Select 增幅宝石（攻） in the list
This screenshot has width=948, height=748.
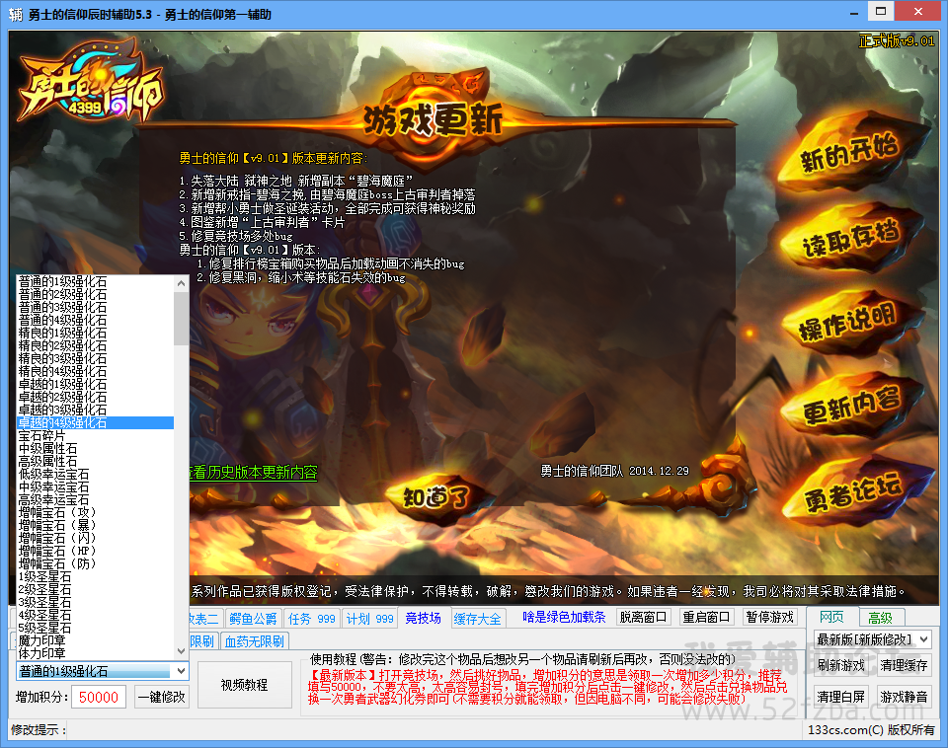[95, 513]
